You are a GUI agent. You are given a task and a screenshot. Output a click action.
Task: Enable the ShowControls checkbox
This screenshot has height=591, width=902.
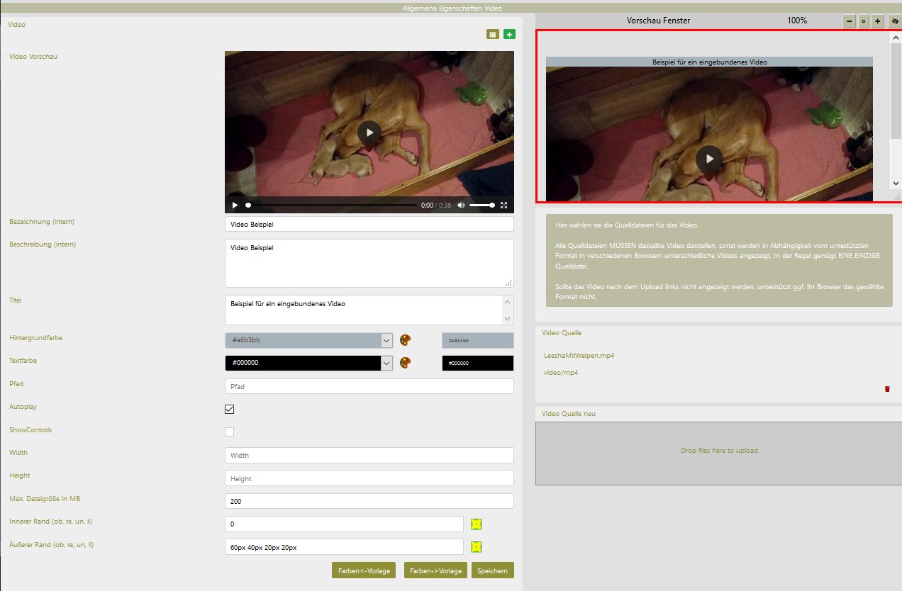tap(229, 432)
